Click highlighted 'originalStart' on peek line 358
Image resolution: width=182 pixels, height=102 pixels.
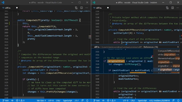tap(116, 61)
